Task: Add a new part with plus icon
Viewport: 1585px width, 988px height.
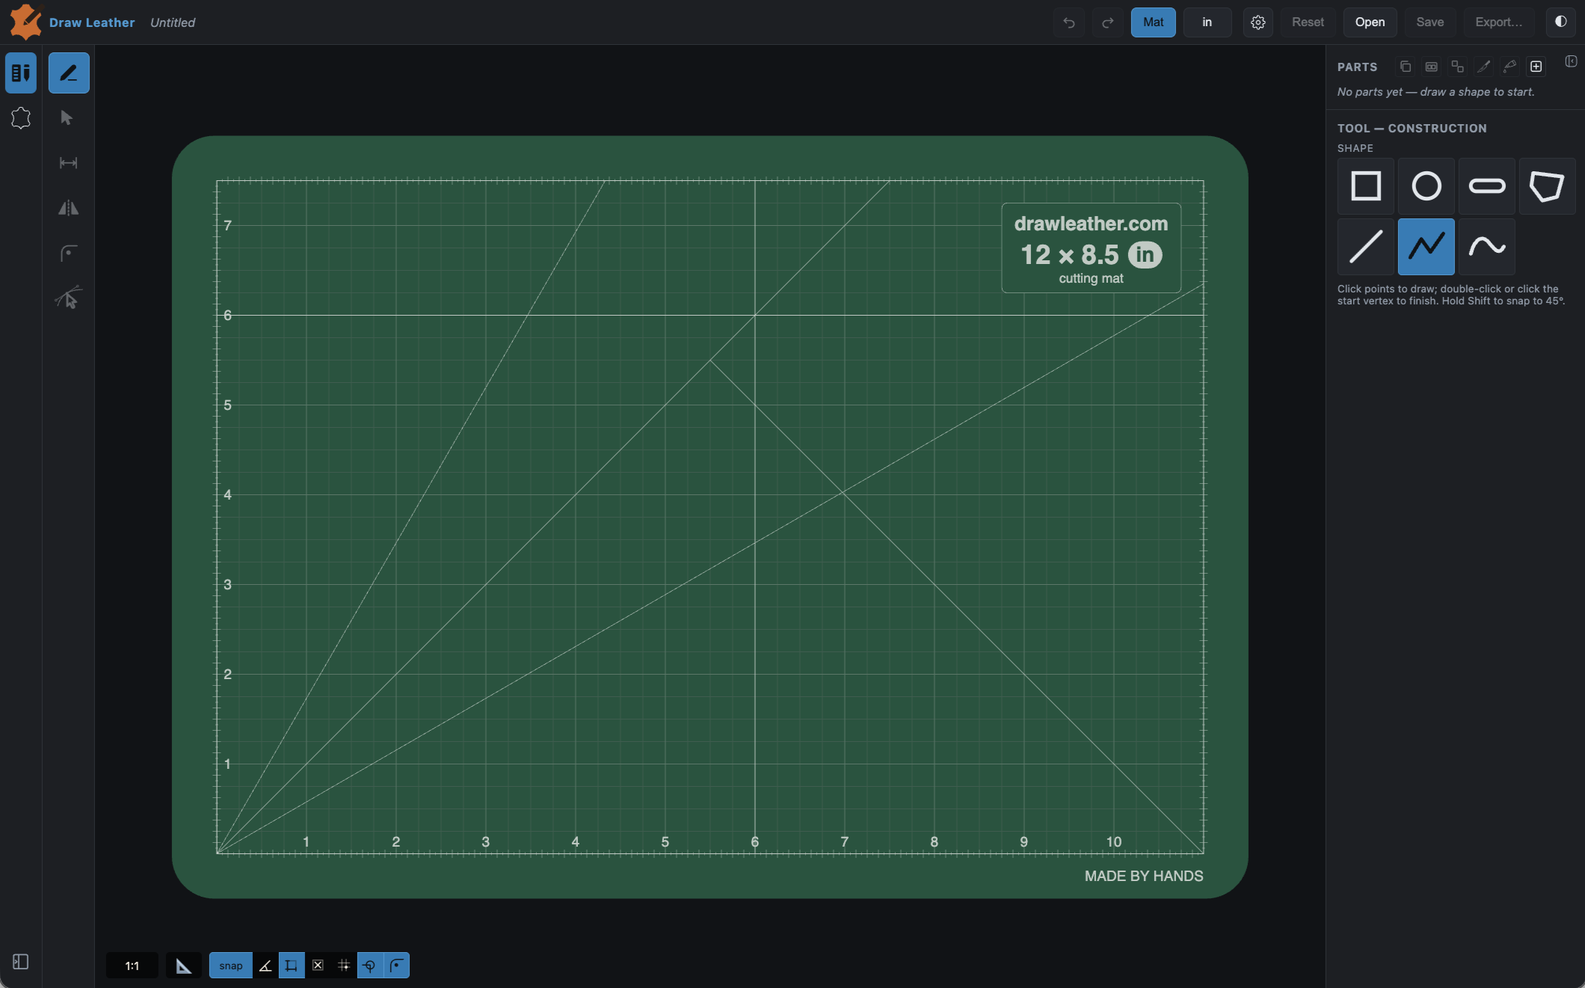Action: (1536, 67)
